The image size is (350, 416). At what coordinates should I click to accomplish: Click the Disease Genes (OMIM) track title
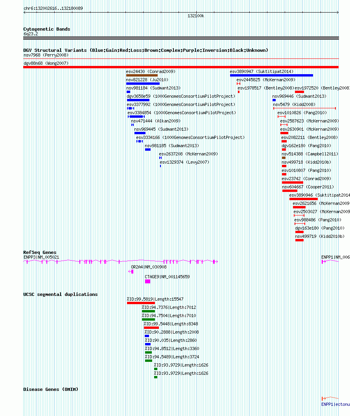(x=51, y=389)
